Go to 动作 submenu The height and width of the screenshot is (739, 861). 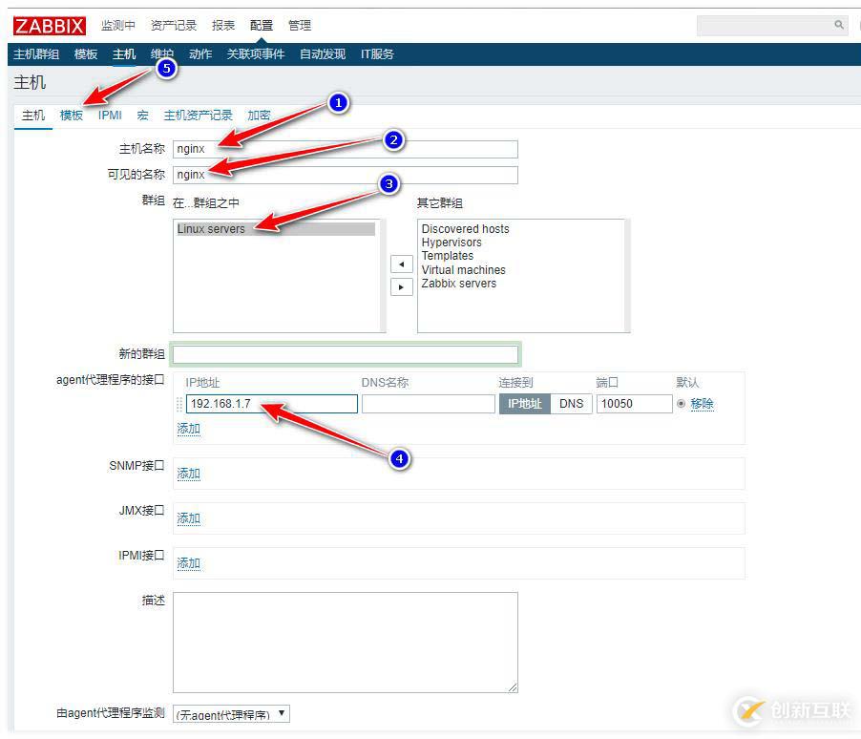pyautogui.click(x=200, y=53)
